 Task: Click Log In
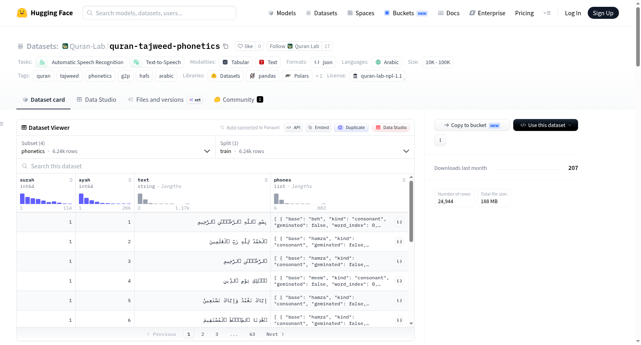click(x=573, y=13)
